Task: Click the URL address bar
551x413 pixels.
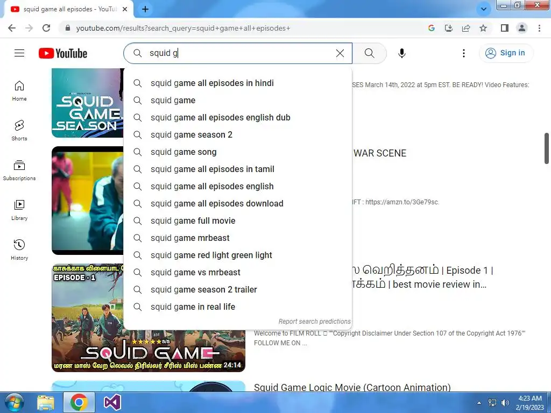Action: [243, 28]
